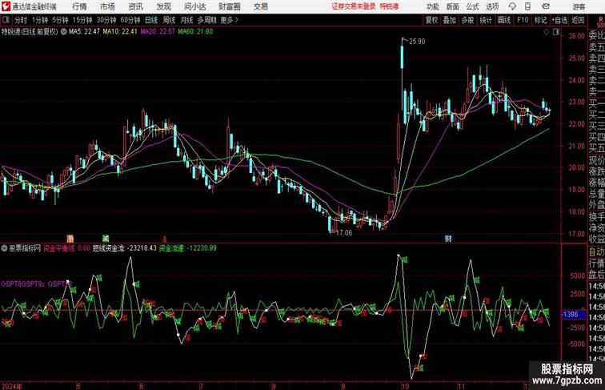
Task: Click +自选 to add to watchlist
Action: [559, 20]
